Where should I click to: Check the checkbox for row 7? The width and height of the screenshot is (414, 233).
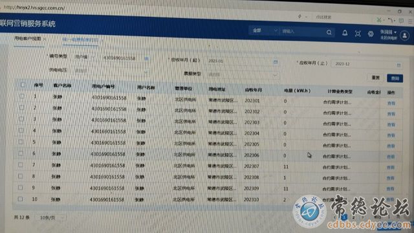pyautogui.click(x=21, y=164)
